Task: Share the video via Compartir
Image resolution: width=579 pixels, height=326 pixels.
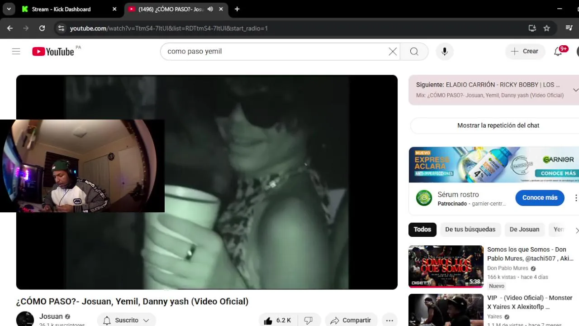Action: coord(351,320)
